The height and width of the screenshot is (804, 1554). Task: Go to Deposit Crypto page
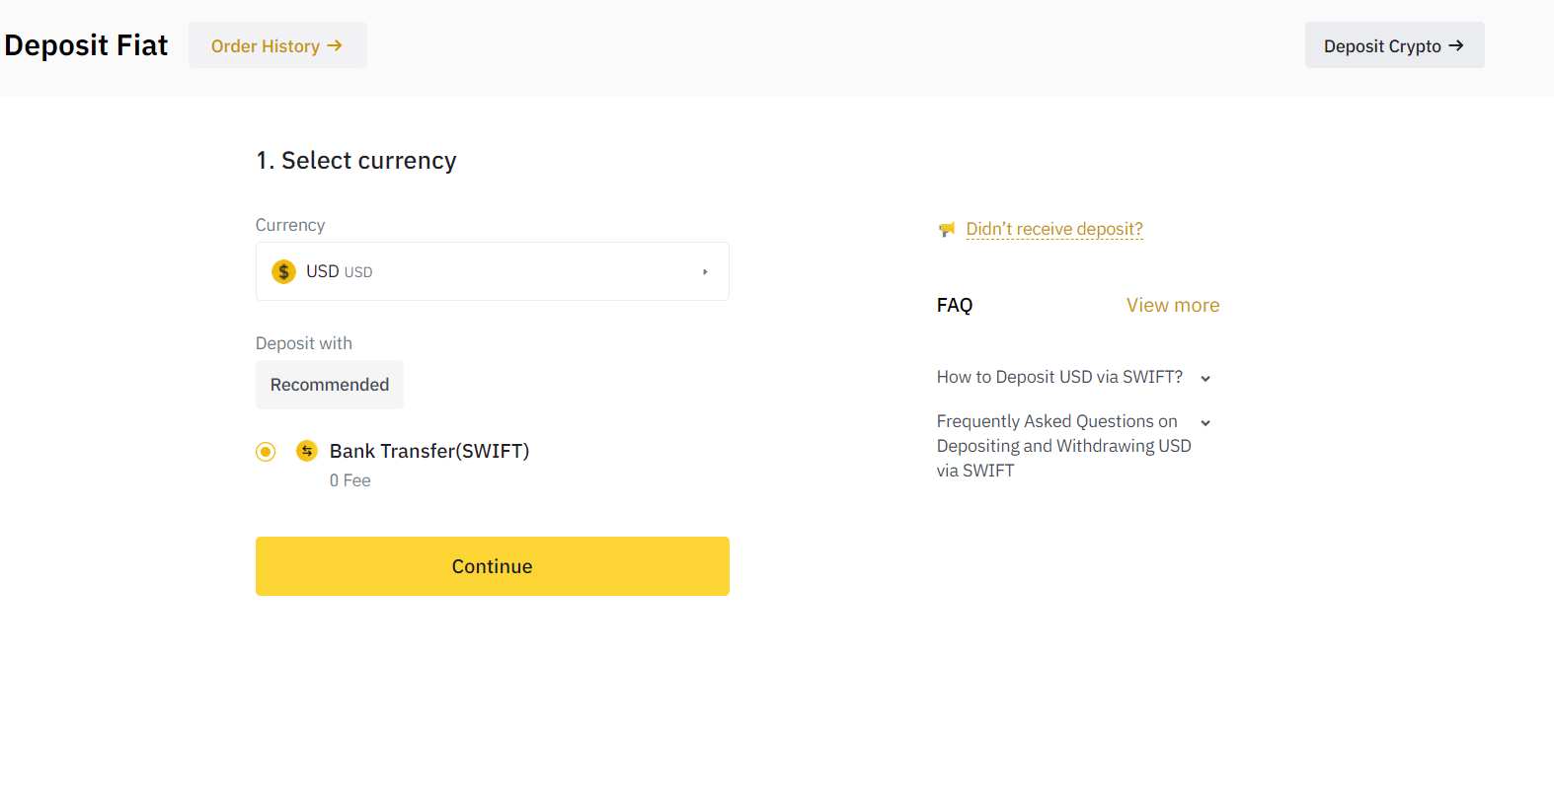(x=1394, y=44)
